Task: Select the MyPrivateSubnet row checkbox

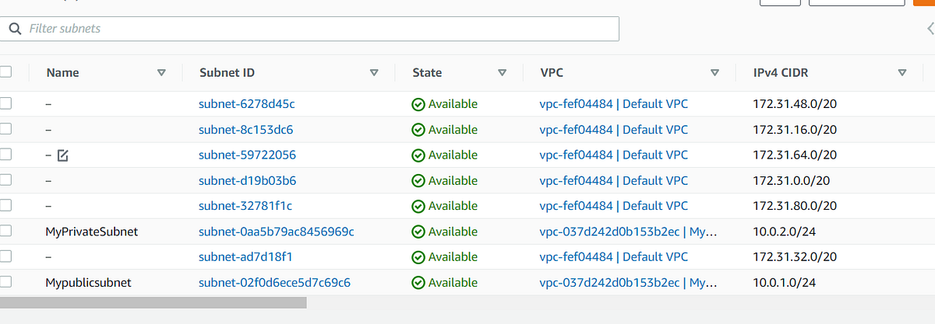Action: [5, 231]
